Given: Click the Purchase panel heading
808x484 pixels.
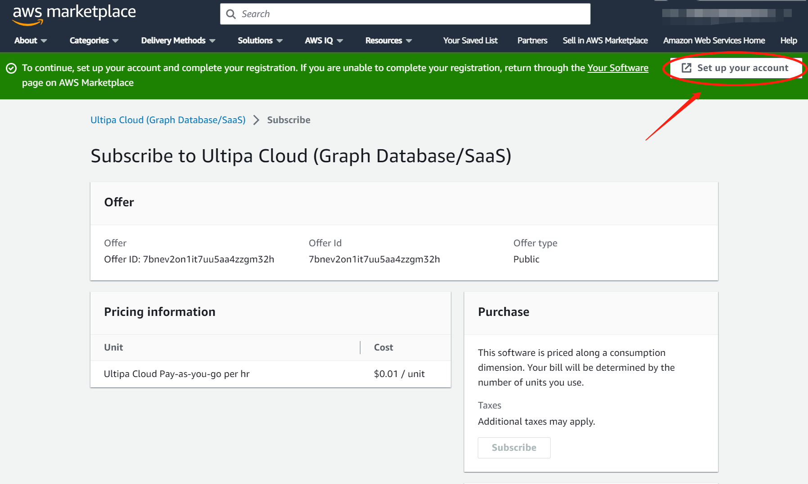Looking at the screenshot, I should coord(503,312).
